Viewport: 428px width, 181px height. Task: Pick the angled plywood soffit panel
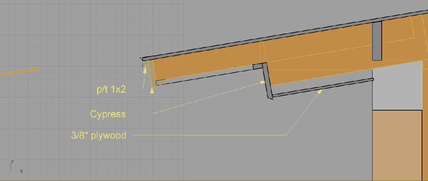coord(323,87)
